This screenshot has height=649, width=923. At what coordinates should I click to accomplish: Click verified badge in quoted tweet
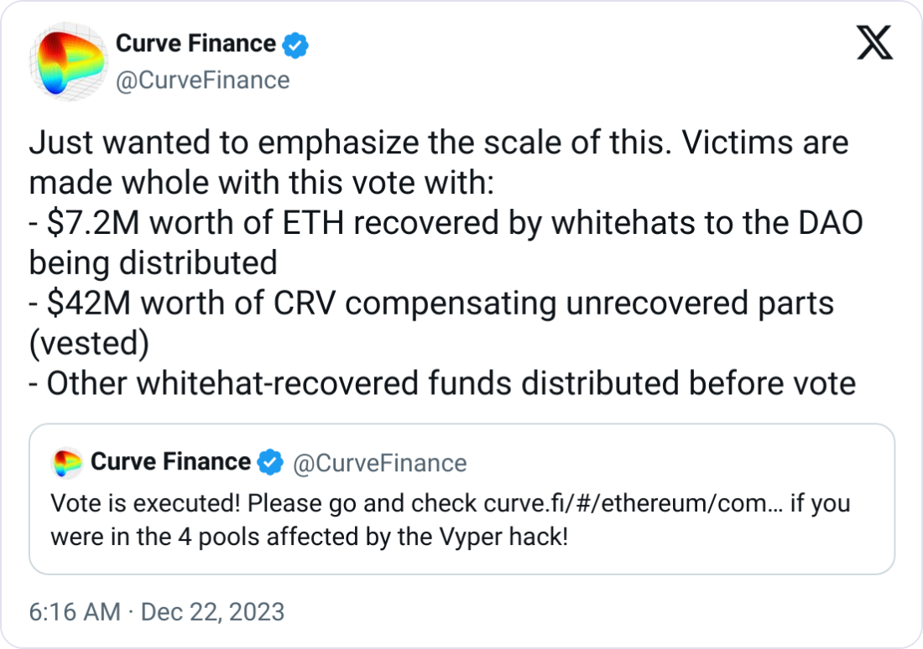(x=270, y=462)
